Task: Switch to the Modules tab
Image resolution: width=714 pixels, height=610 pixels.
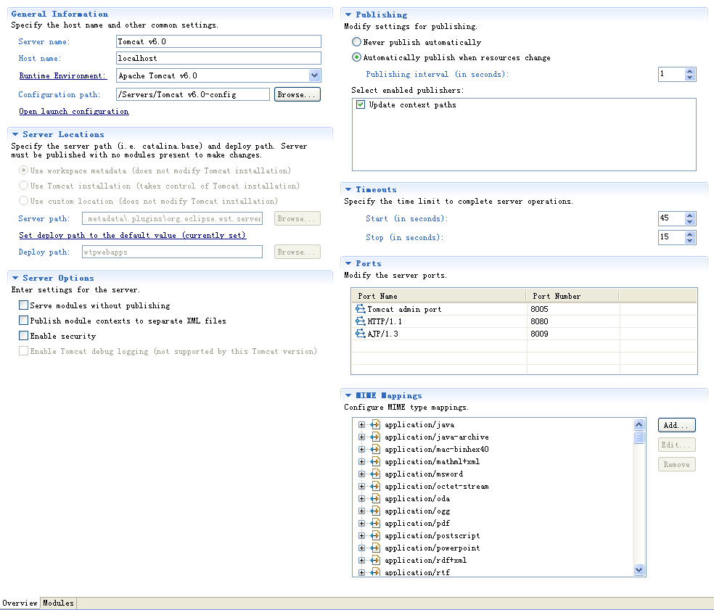Action: [58, 603]
